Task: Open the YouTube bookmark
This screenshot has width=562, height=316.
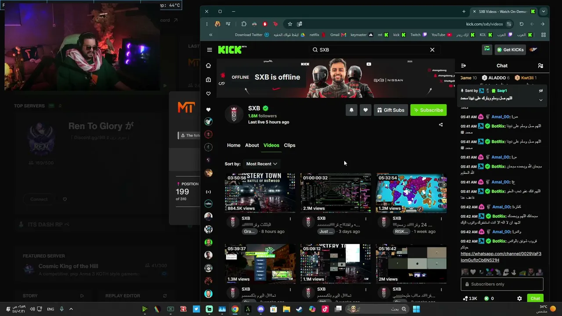Action: [x=441, y=35]
